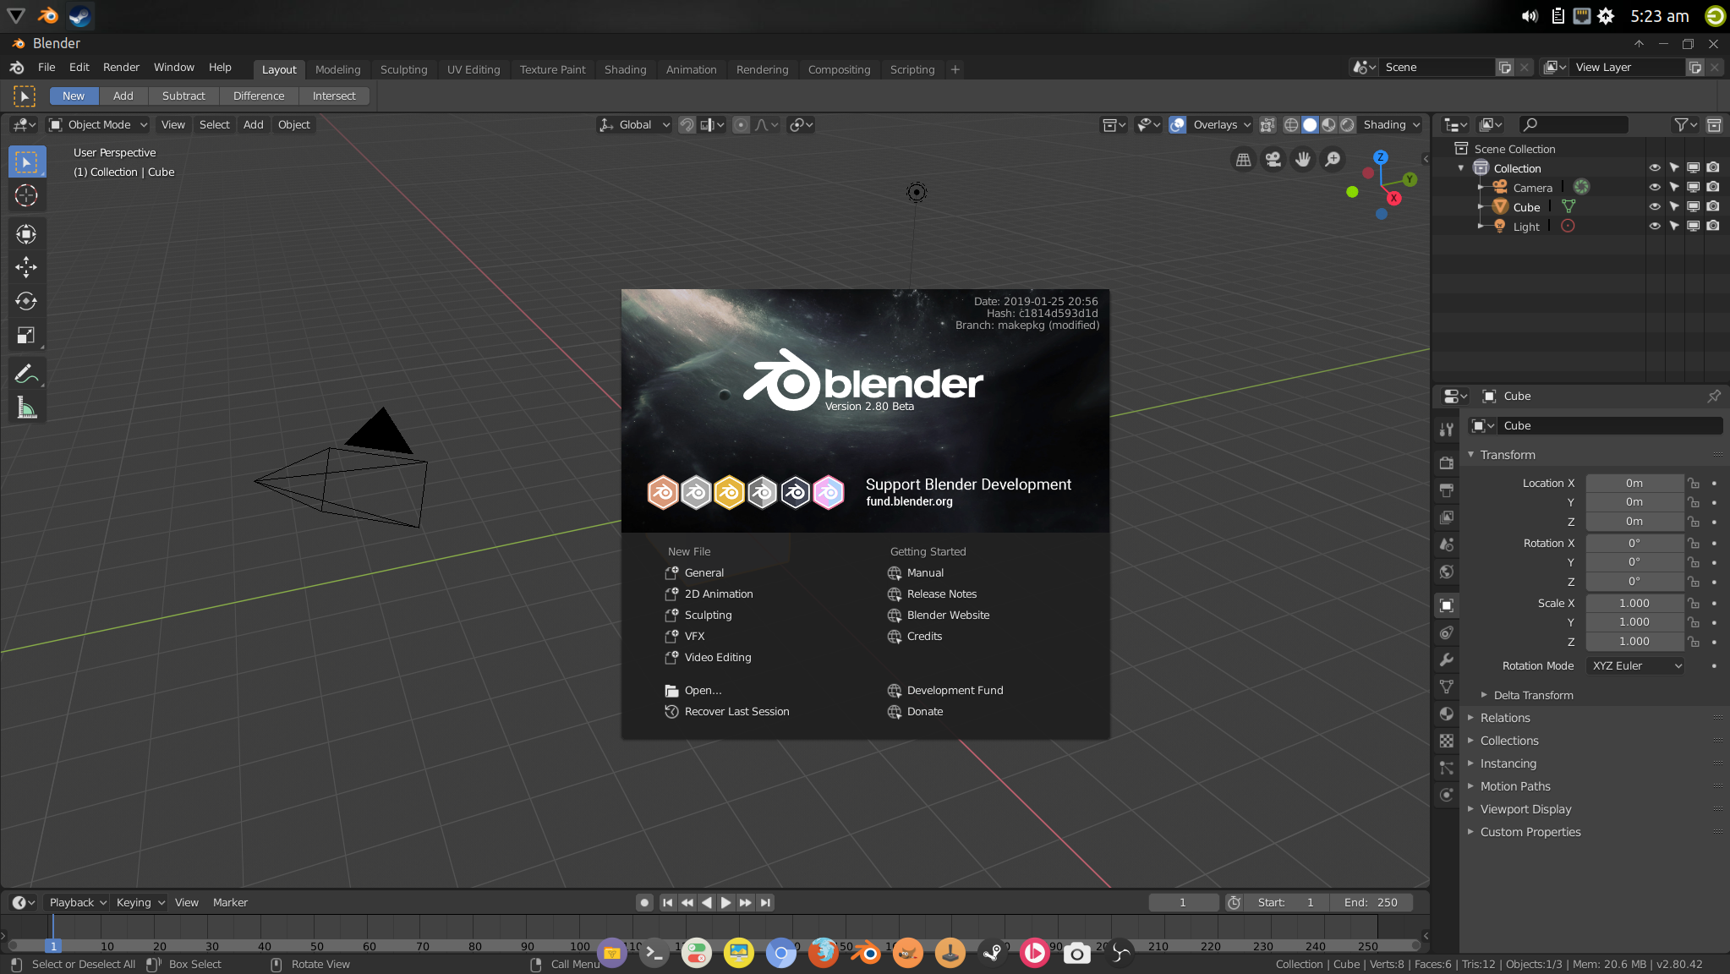Screen dimensions: 1730x974
Task: Click the Release Notes link
Action: click(x=941, y=594)
